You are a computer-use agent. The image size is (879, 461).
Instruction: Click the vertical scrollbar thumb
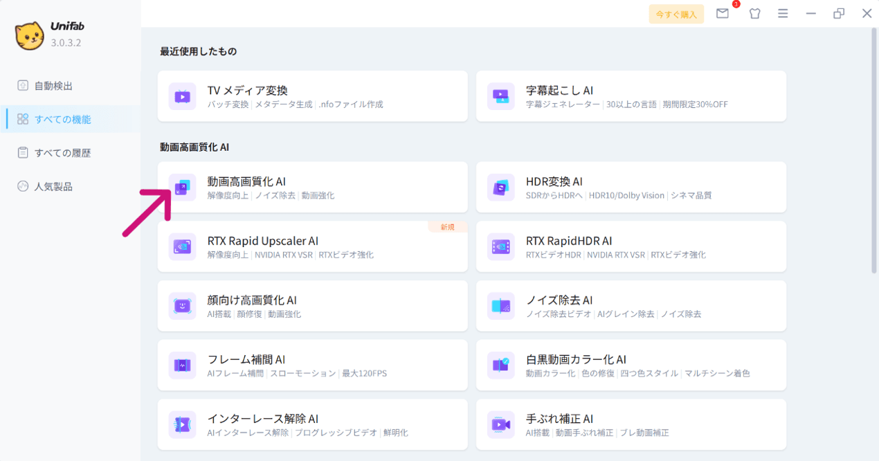pyautogui.click(x=874, y=152)
